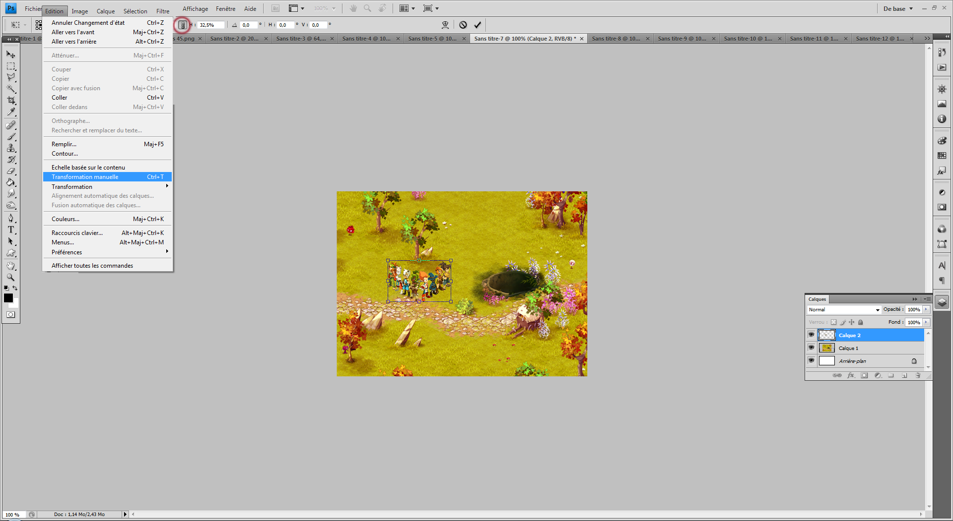Image resolution: width=953 pixels, height=521 pixels.
Task: Choose Remplir... from Edition menu
Action: point(107,144)
